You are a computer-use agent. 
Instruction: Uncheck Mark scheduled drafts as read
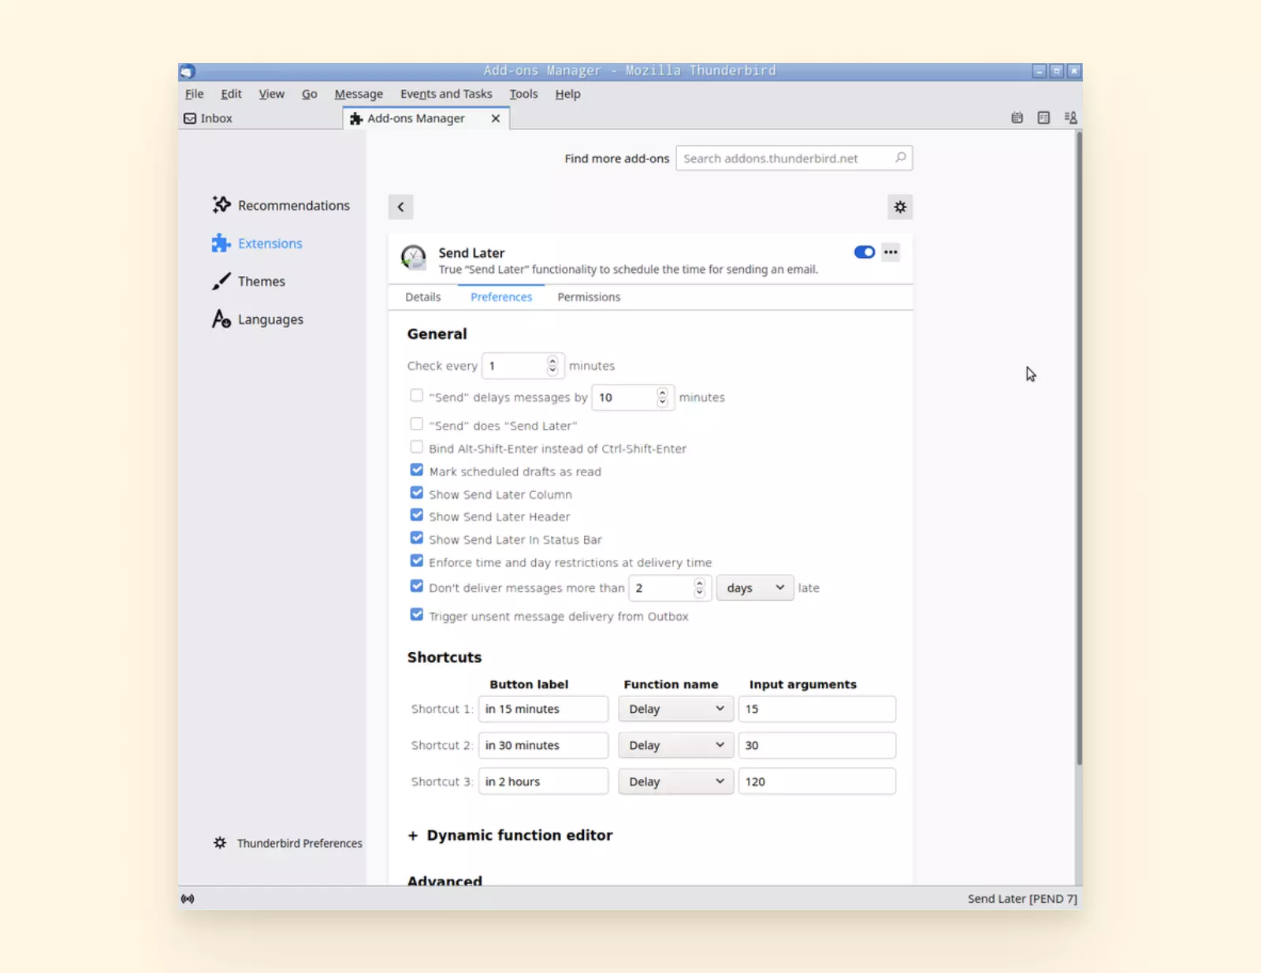(x=417, y=469)
